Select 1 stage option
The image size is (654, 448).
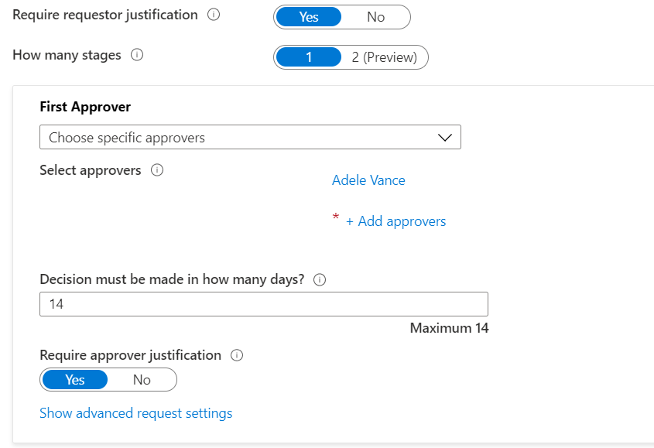tap(309, 57)
